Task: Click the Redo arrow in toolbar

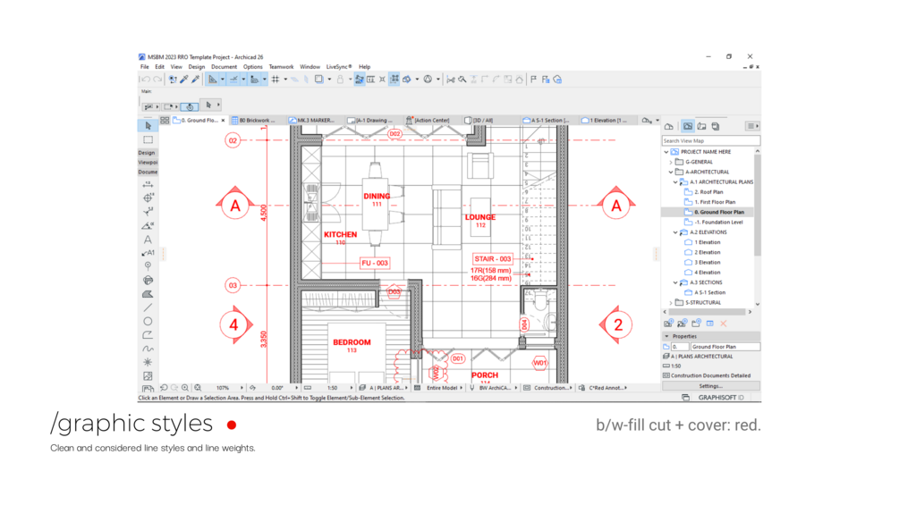Action: (x=157, y=80)
